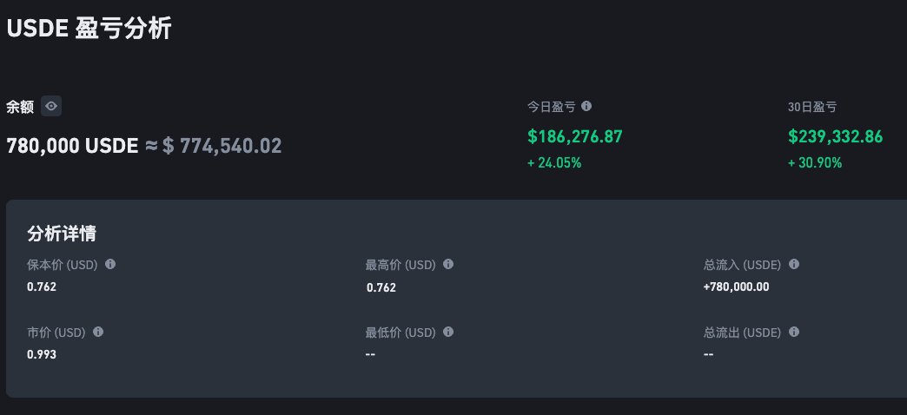Image resolution: width=907 pixels, height=415 pixels.
Task: Click the USDE 盈亏分析 page title
Action: click(89, 28)
